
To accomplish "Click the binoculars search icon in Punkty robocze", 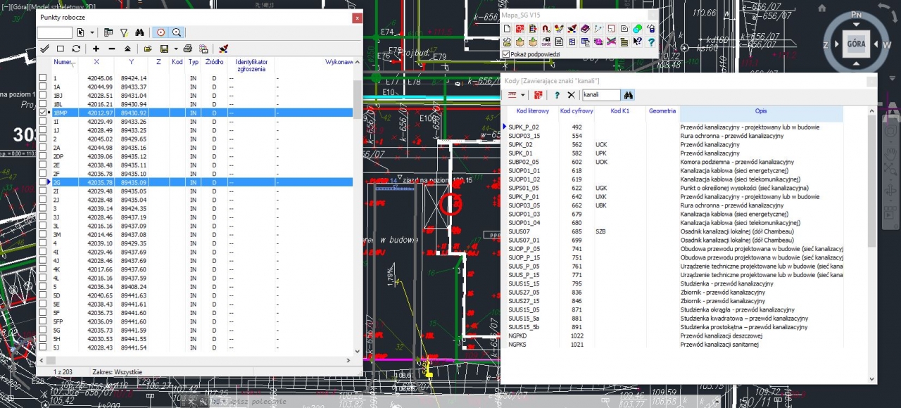I will coord(139,32).
